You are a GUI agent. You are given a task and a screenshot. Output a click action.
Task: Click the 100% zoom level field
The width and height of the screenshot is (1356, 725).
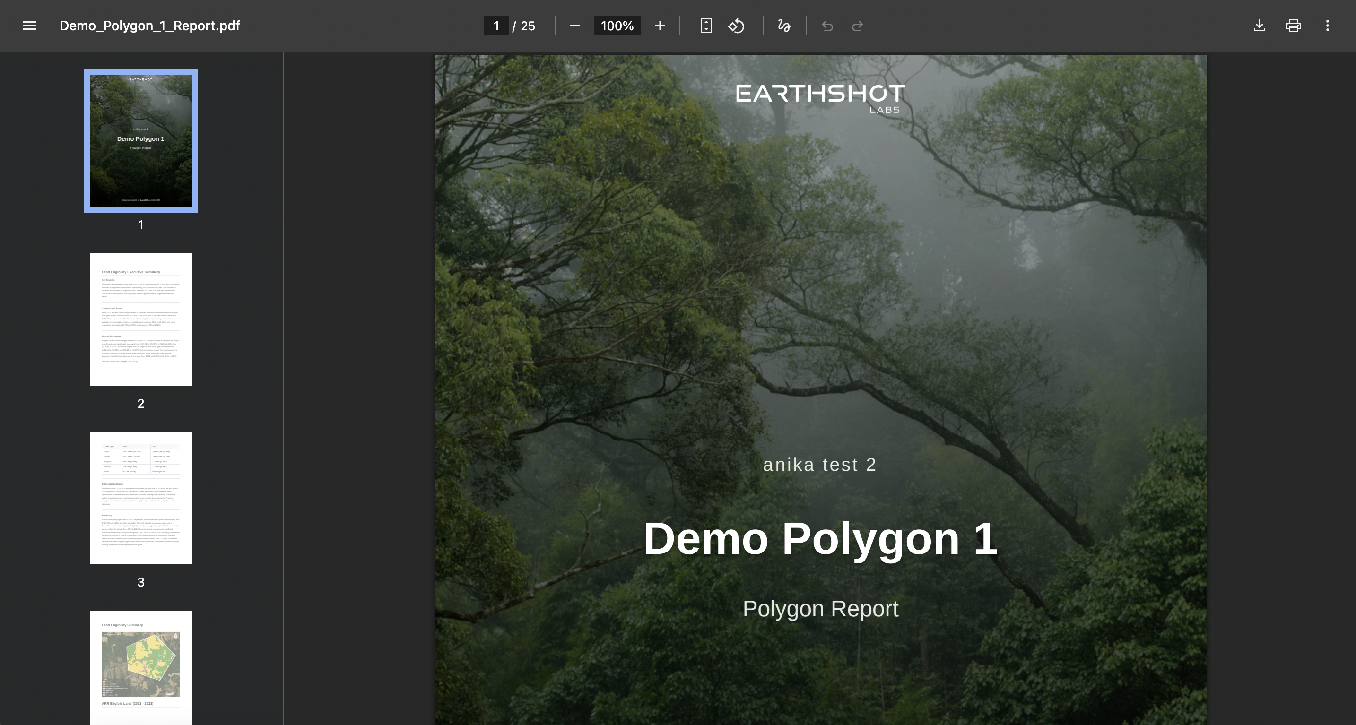click(617, 26)
